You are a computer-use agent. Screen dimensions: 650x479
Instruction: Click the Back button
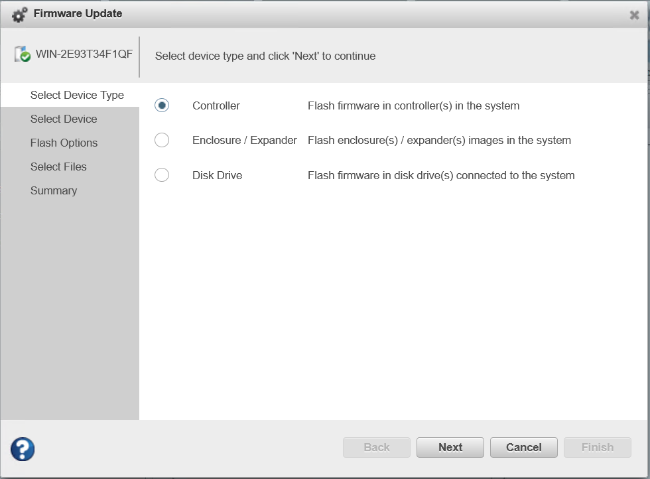pos(377,447)
